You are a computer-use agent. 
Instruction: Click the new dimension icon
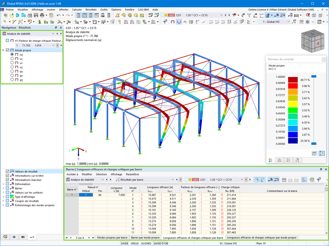pos(60,22)
